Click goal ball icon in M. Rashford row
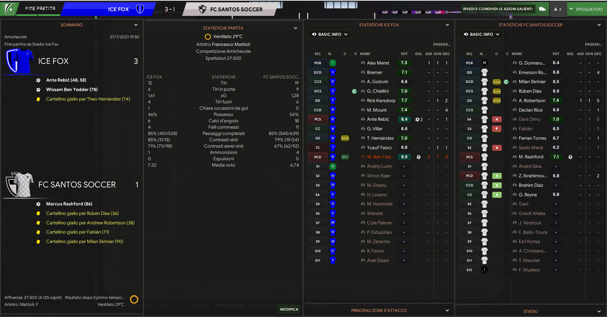This screenshot has height=317, width=607. (x=570, y=157)
